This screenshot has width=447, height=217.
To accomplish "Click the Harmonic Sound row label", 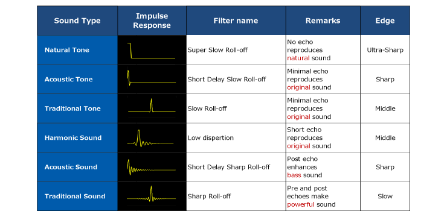I will (73, 137).
